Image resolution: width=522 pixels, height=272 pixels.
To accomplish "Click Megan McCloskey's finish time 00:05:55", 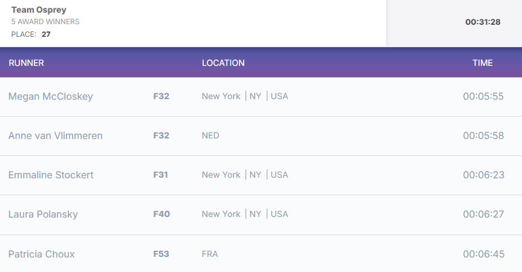I will pos(483,97).
